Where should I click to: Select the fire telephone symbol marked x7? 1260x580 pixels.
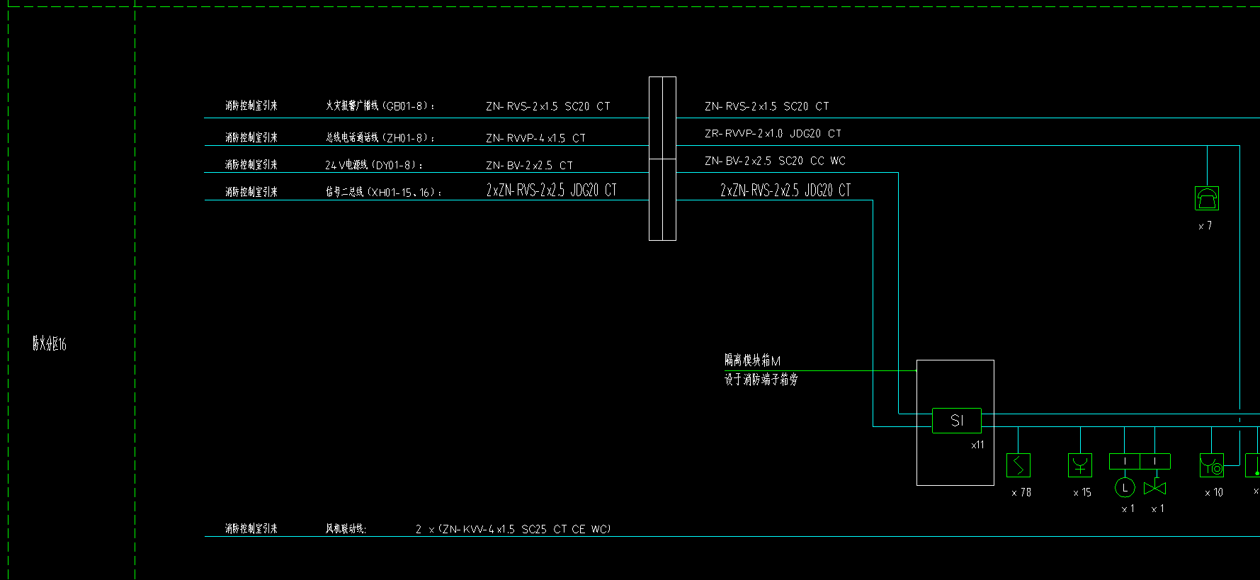(1207, 198)
